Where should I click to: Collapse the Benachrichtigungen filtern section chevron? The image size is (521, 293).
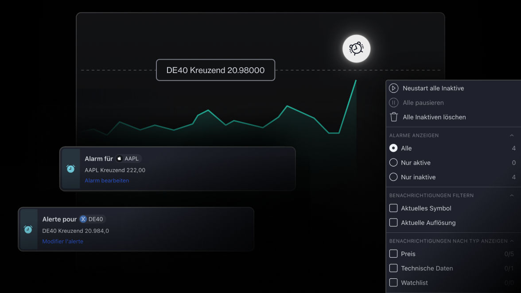pos(512,196)
